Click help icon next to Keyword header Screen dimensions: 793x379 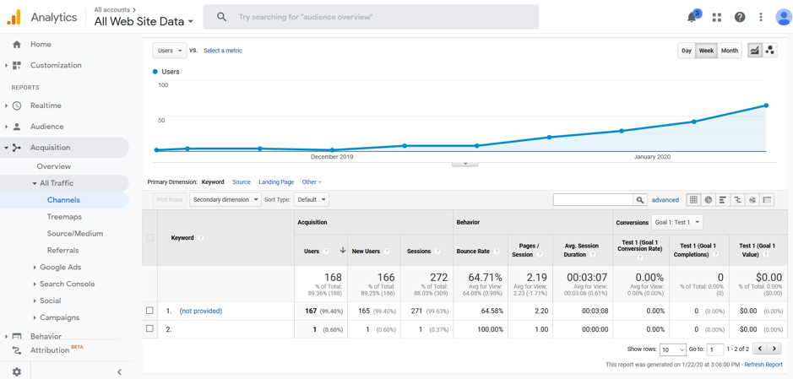200,237
